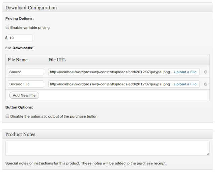Collapse the Product Notes panel header

click(107, 134)
